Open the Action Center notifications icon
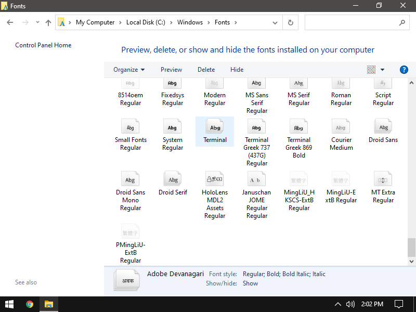The height and width of the screenshot is (312, 416). coord(399,304)
